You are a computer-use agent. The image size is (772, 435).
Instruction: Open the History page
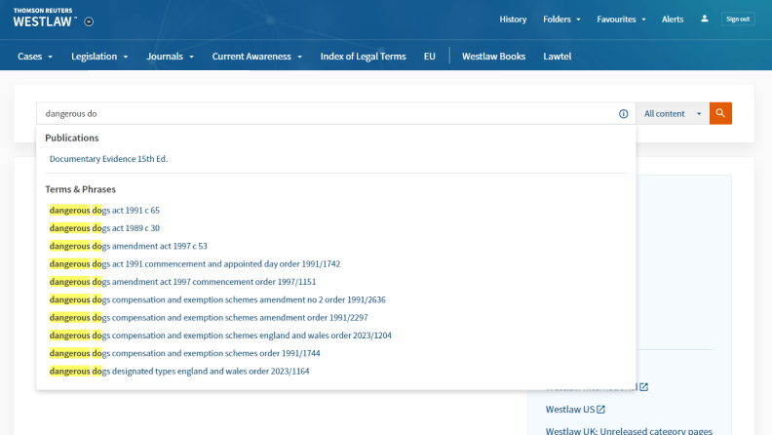pos(513,19)
